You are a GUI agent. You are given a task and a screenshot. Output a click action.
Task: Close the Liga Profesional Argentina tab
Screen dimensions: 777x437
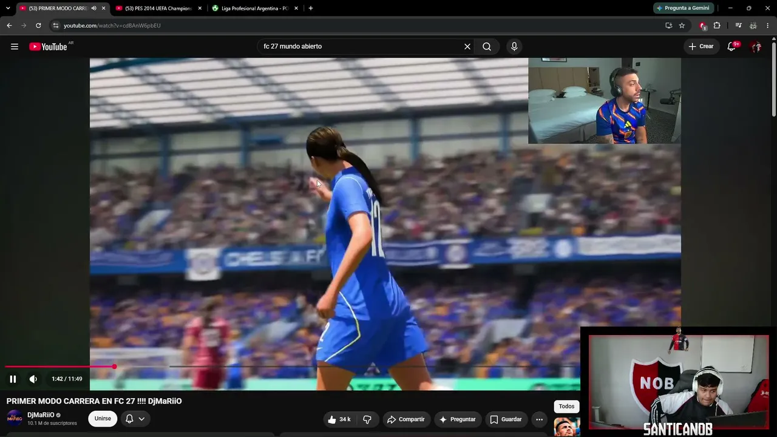296,8
